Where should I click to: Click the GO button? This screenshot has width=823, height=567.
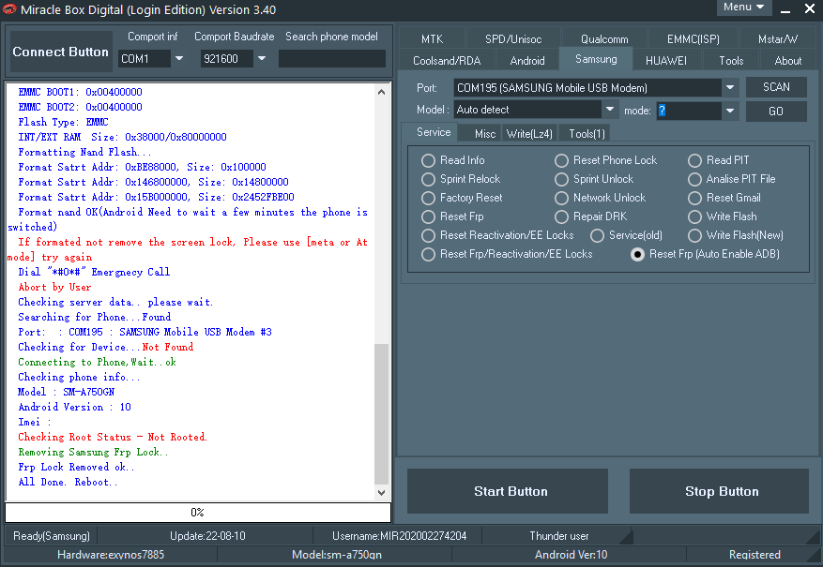point(776,112)
